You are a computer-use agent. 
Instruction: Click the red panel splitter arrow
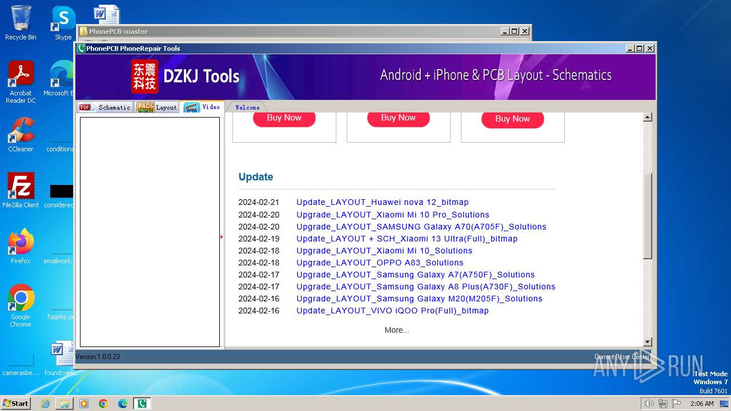coord(222,236)
